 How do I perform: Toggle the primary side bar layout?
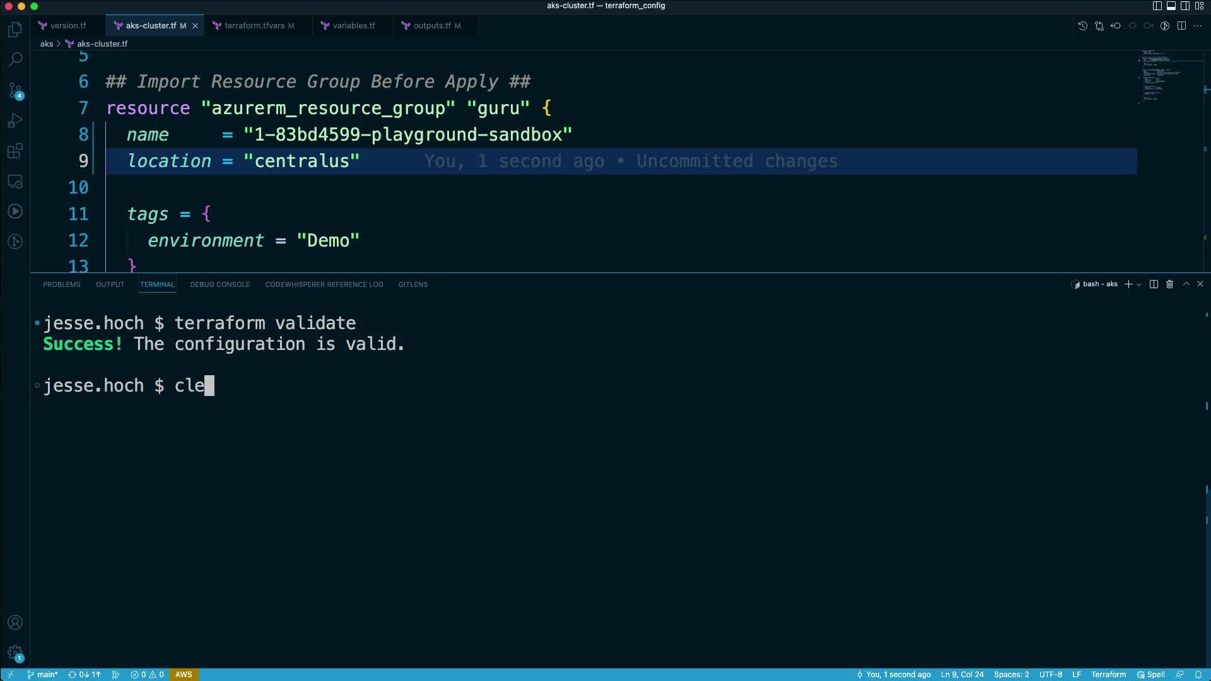tap(1157, 6)
